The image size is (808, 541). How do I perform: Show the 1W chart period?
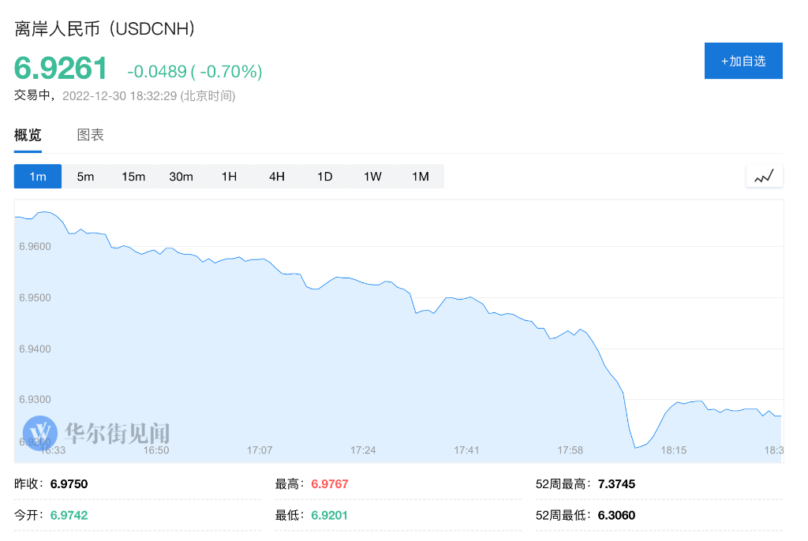coord(372,177)
